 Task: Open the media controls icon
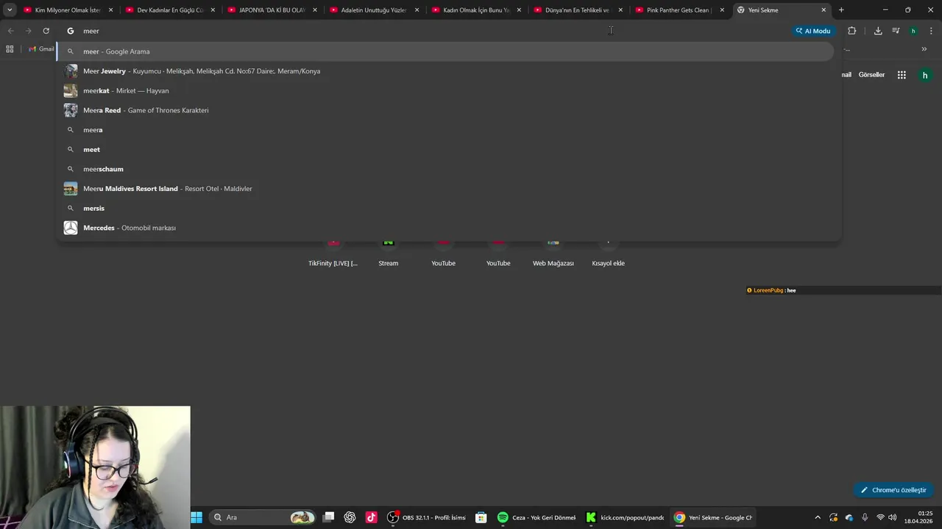tap(896, 31)
